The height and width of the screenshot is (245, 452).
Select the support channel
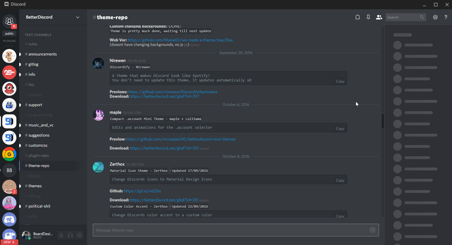(53, 105)
